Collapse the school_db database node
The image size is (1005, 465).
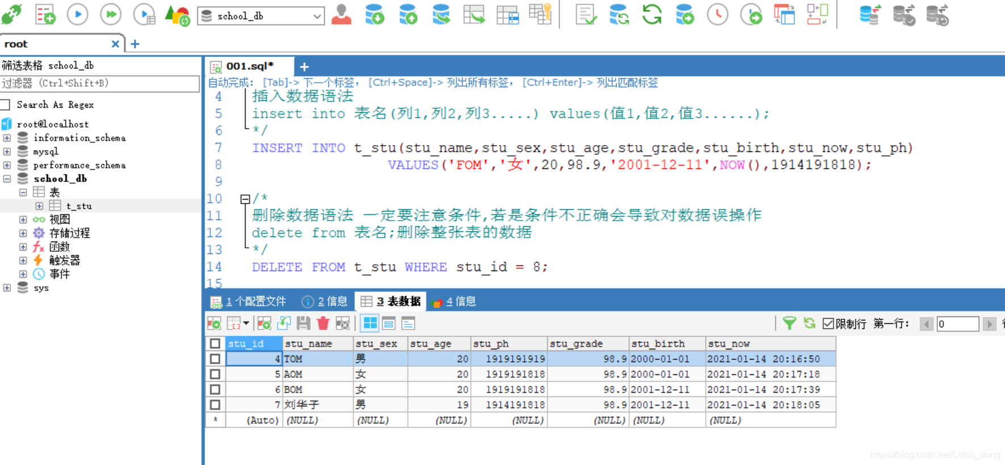pos(7,179)
